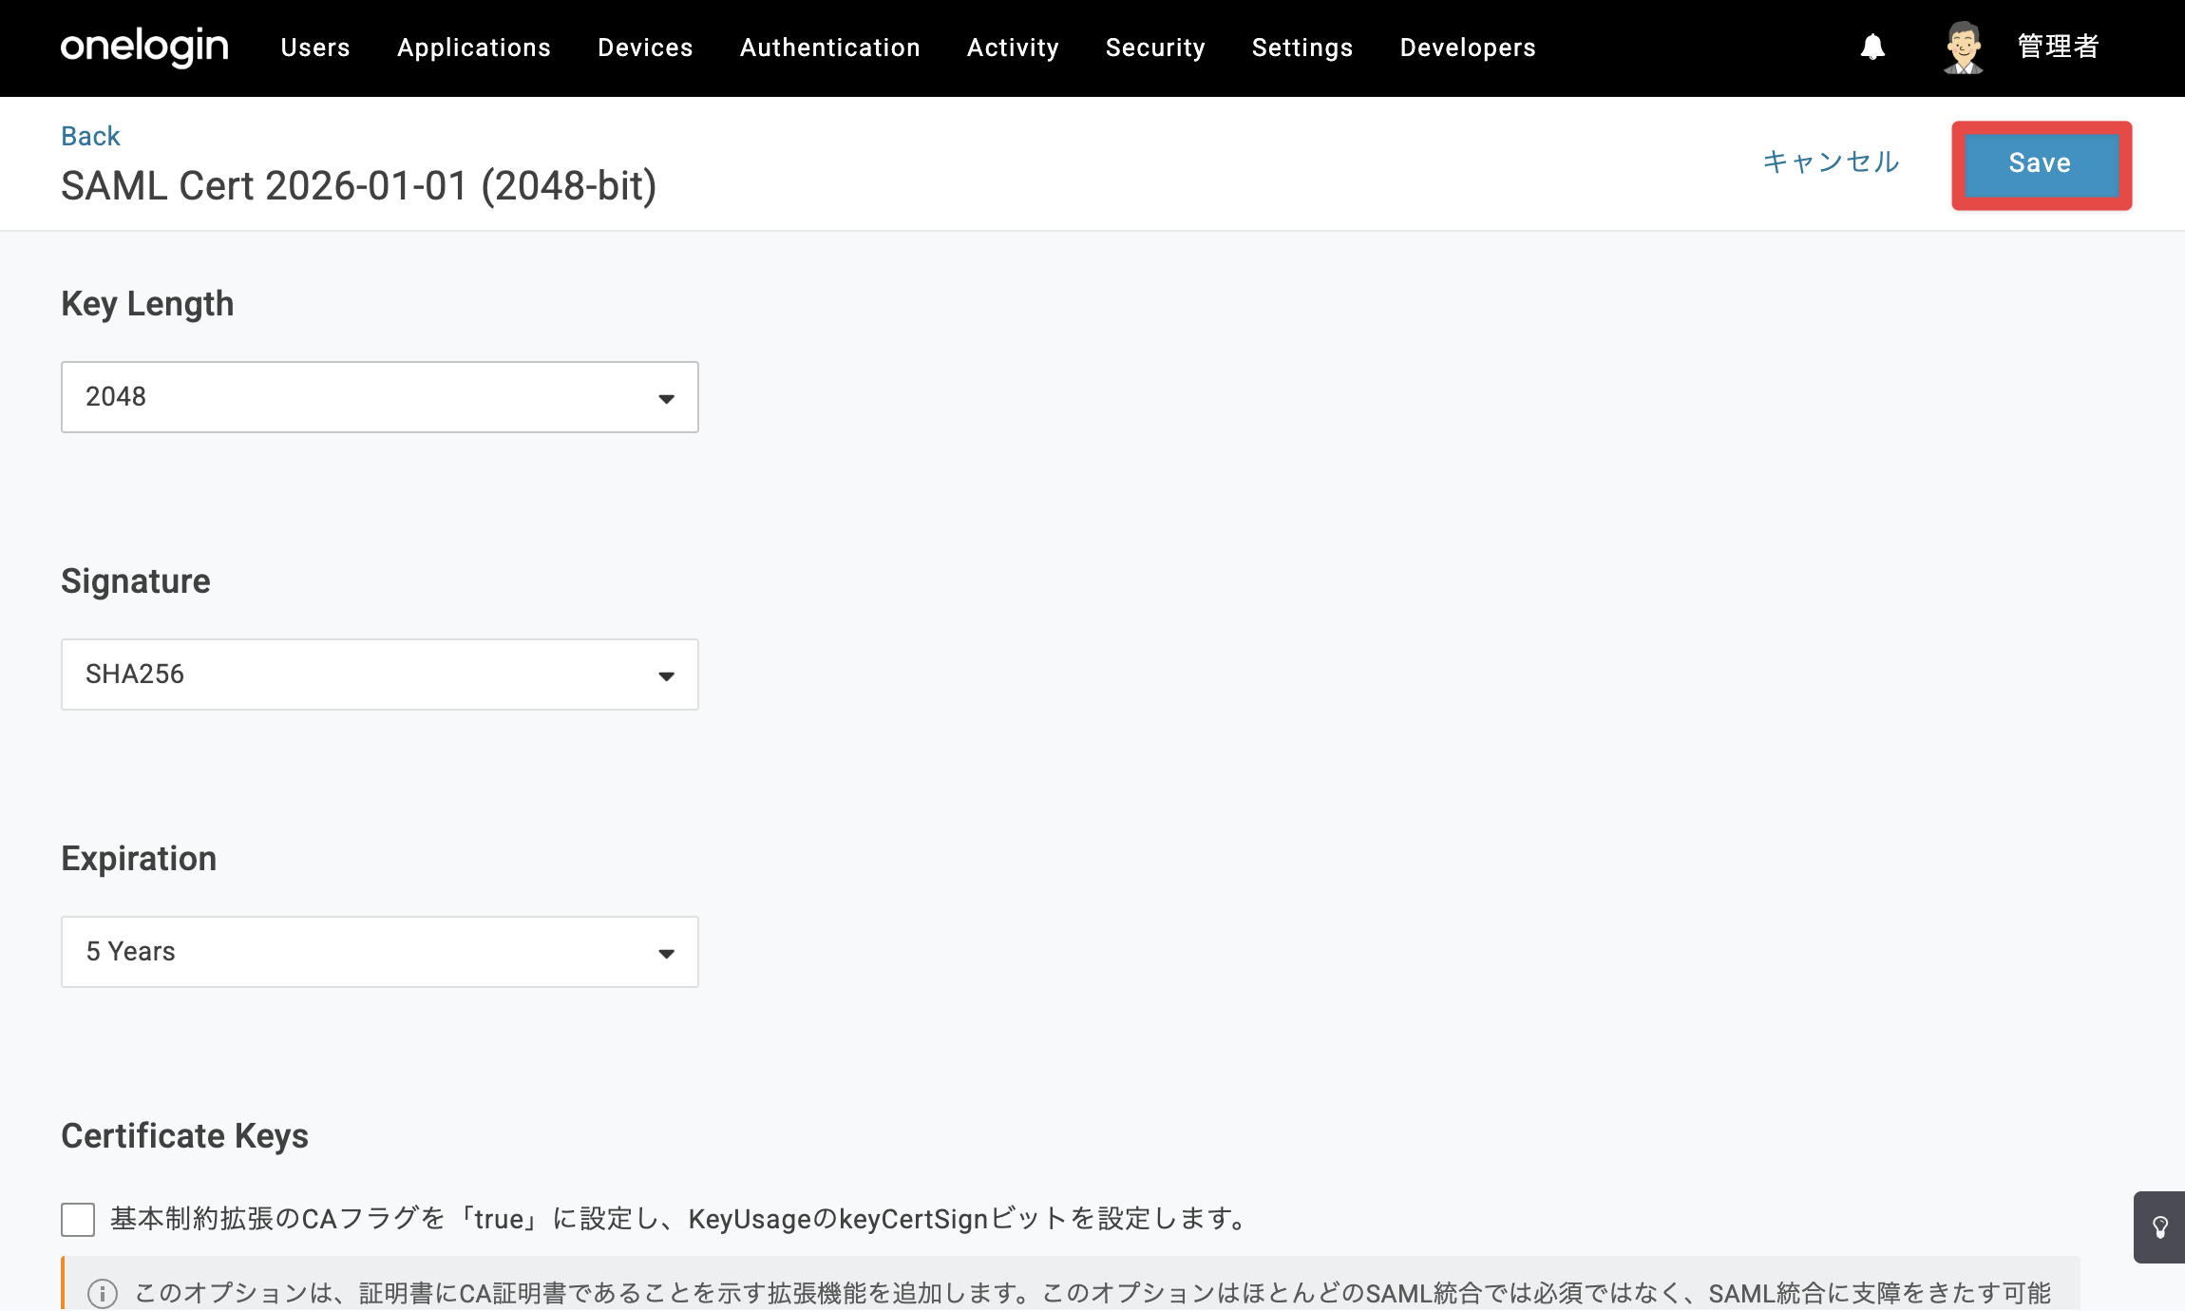2185x1311 pixels.
Task: Click the admin avatar picture
Action: coord(1963,47)
